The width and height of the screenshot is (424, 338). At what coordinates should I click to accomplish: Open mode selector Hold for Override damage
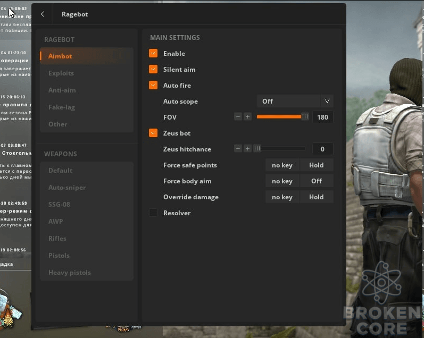(x=317, y=197)
